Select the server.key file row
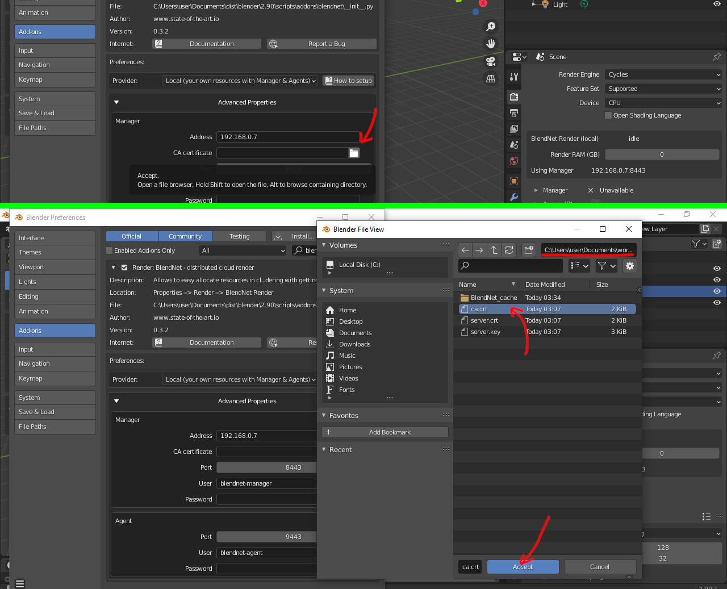 coord(547,332)
